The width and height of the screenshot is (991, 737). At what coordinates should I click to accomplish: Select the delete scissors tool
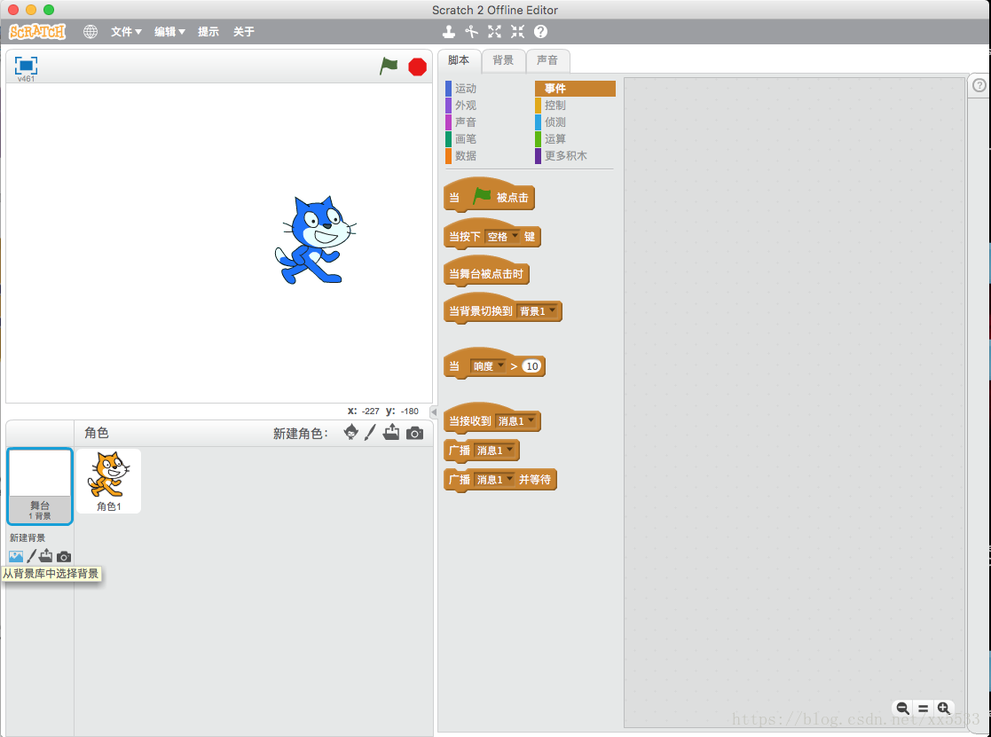(x=471, y=32)
